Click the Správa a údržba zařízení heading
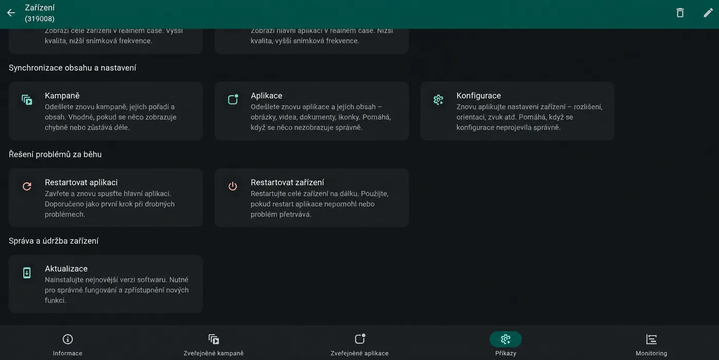The width and height of the screenshot is (719, 360). (53, 241)
